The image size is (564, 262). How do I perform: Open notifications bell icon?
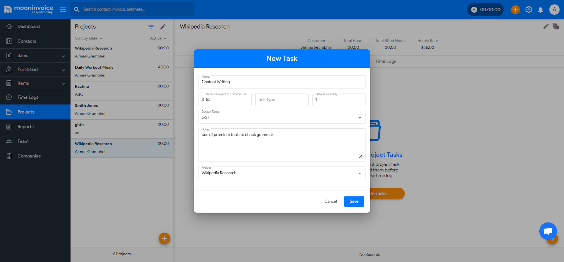540,10
